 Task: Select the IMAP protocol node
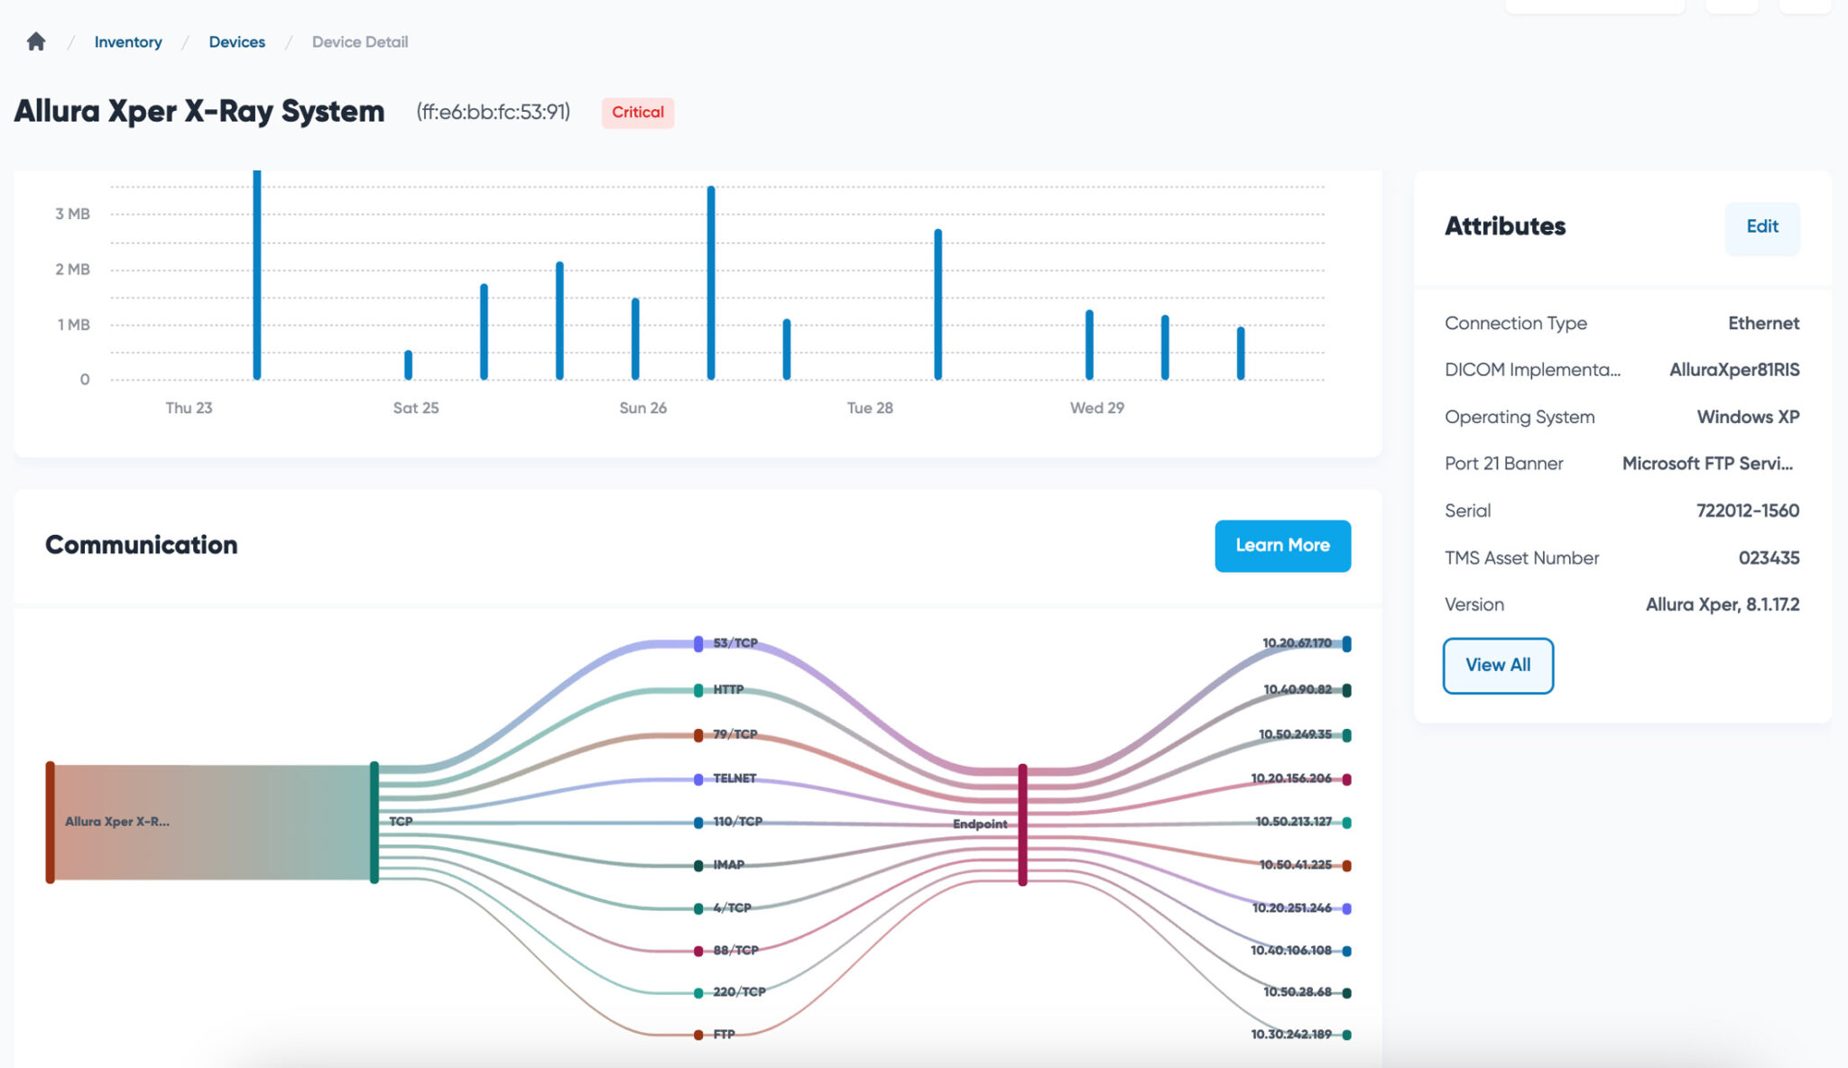coord(698,866)
